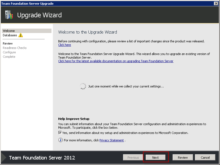This screenshot has height=165, width=220.
Task: Open latest documentation on upgrading TFS link
Action: pyautogui.click(x=116, y=61)
